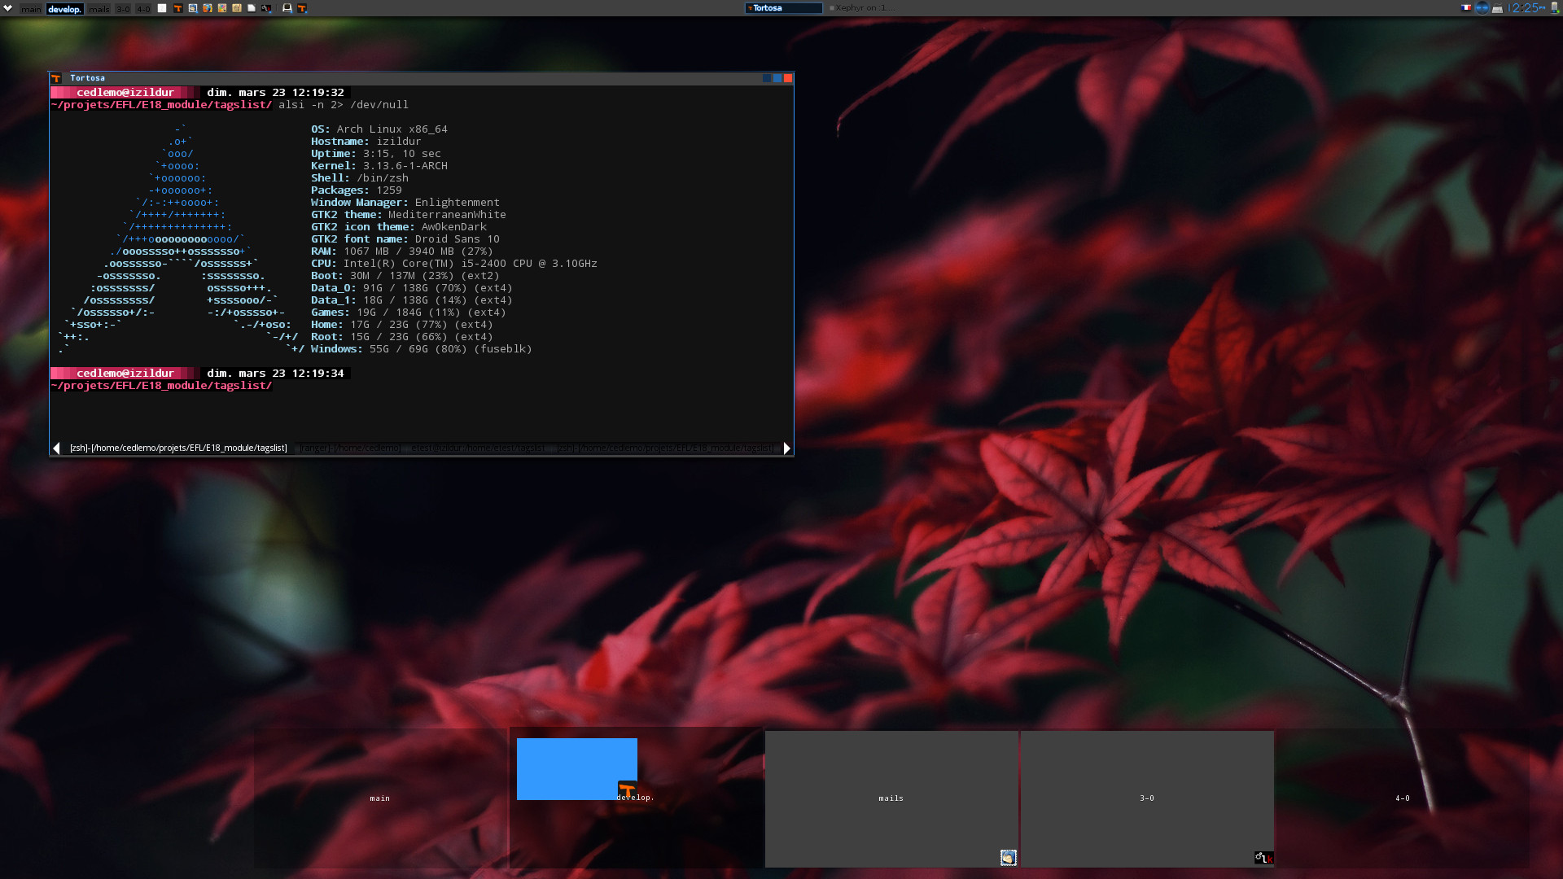The width and height of the screenshot is (1563, 879).
Task: Switch to the ranger terminal tab
Action: coord(350,448)
